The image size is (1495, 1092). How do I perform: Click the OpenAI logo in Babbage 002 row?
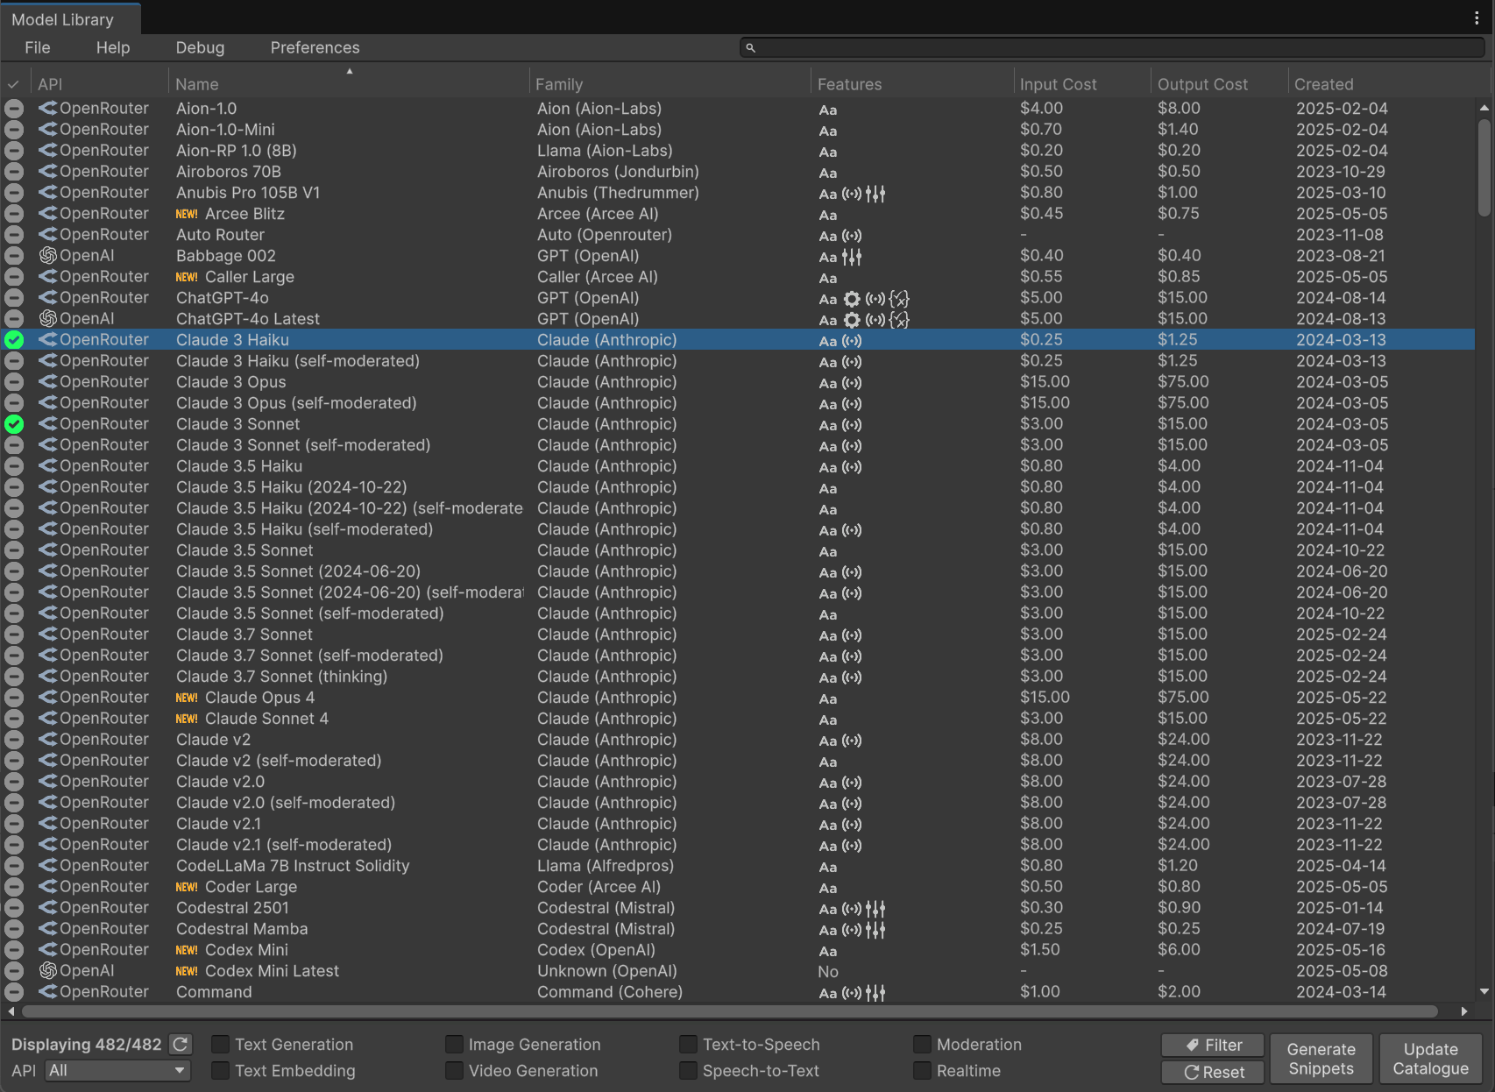[x=48, y=256]
